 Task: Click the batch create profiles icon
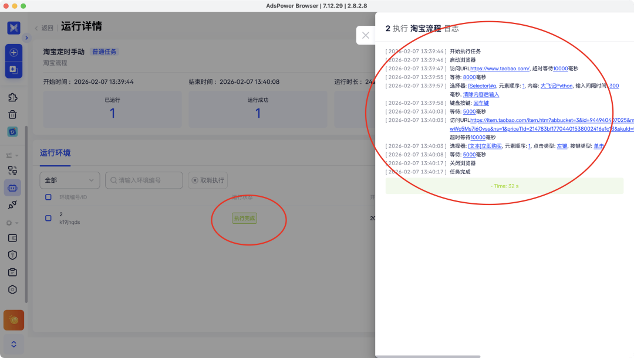tap(14, 69)
